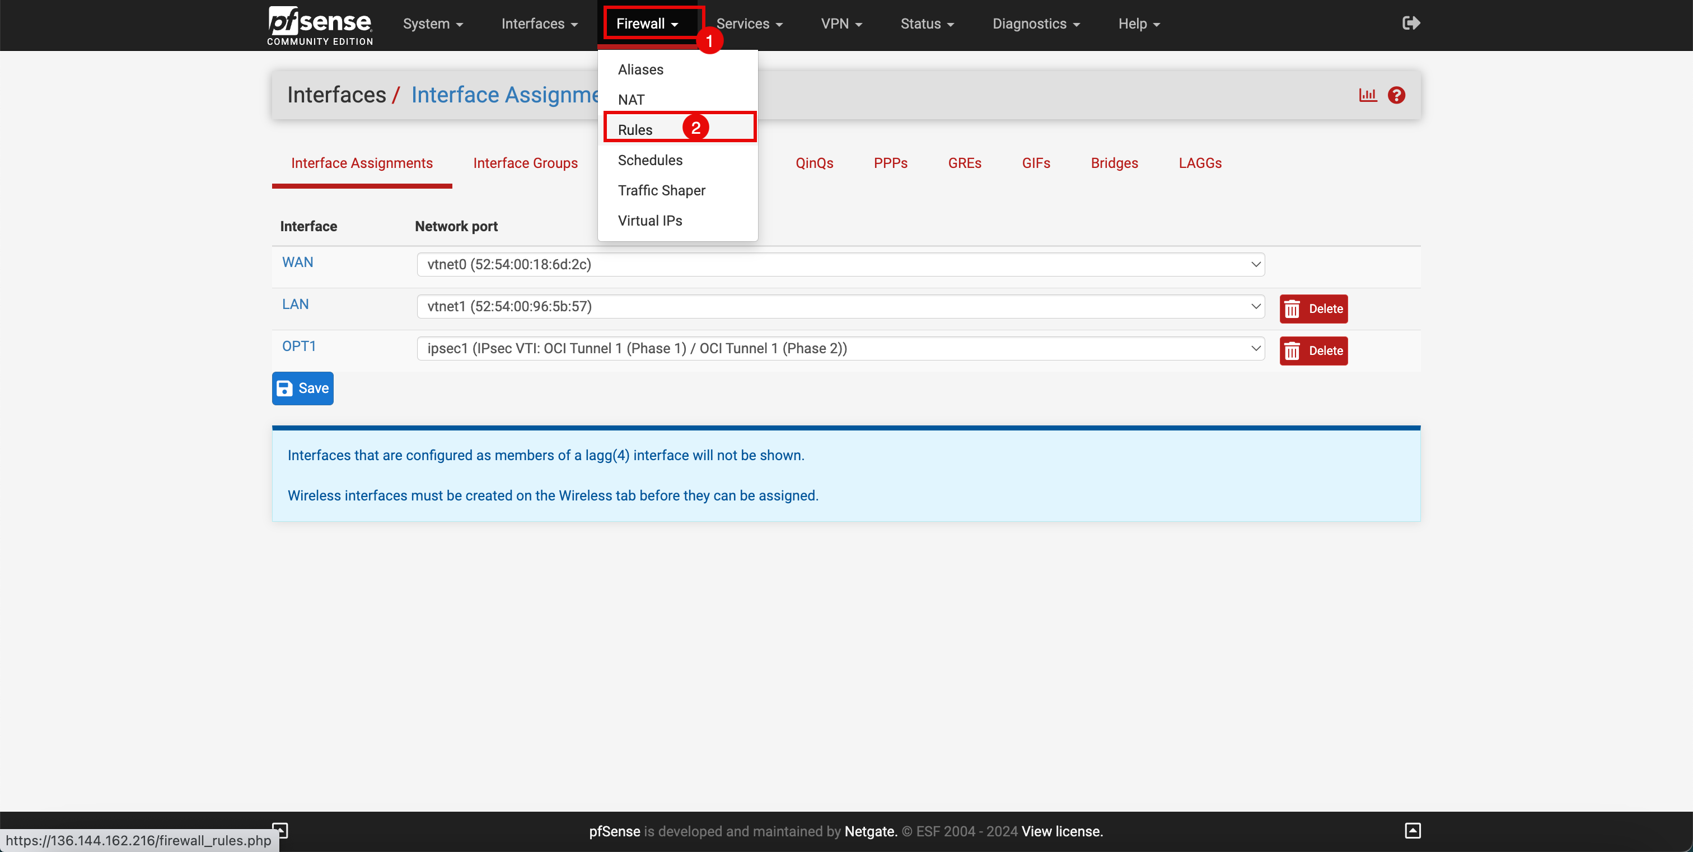Click the NAT menu option
Screen dimensions: 1693x852
[x=630, y=99]
